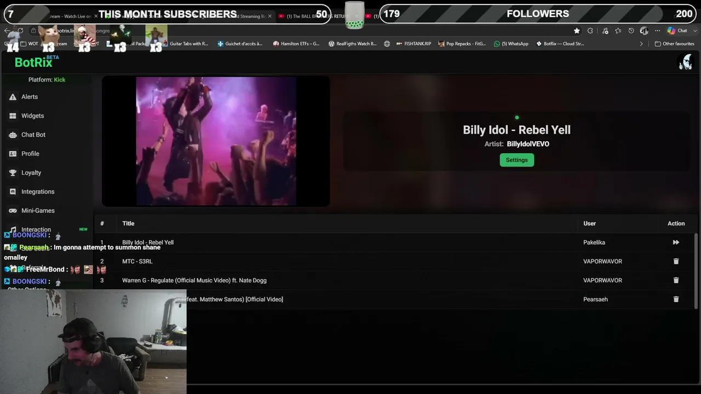Click the song queue scrollbar
Viewport: 701px width, 394px height.
(x=697, y=271)
